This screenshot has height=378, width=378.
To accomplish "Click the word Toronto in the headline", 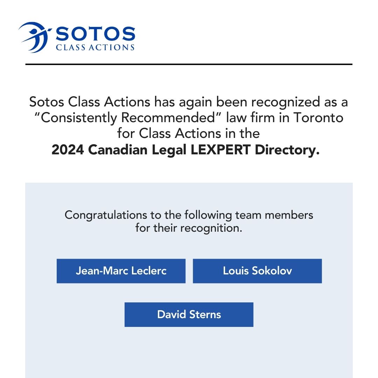I will point(318,118).
